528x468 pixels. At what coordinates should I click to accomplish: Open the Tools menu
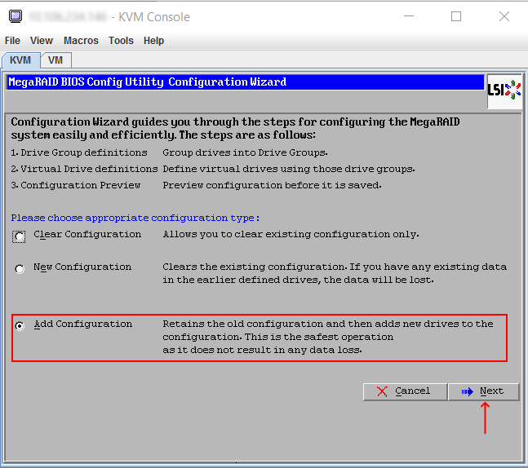pos(121,41)
